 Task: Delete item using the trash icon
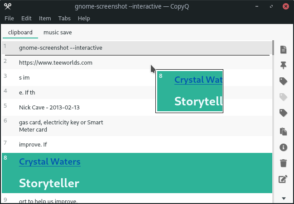283,163
